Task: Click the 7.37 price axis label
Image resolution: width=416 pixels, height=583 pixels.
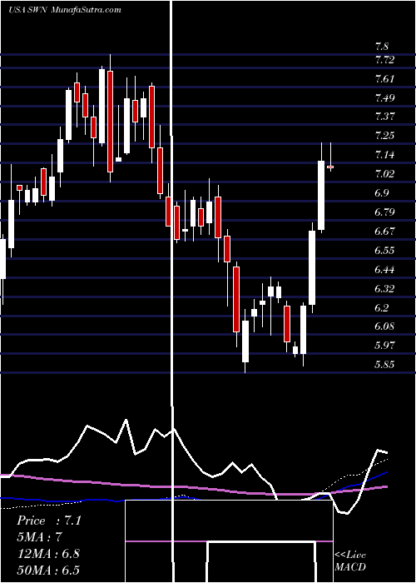Action: [384, 117]
